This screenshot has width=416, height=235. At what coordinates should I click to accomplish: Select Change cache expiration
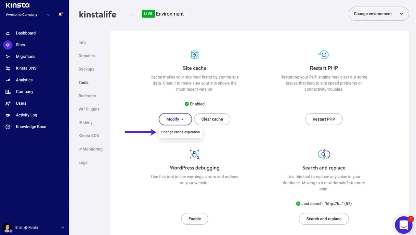(x=180, y=132)
